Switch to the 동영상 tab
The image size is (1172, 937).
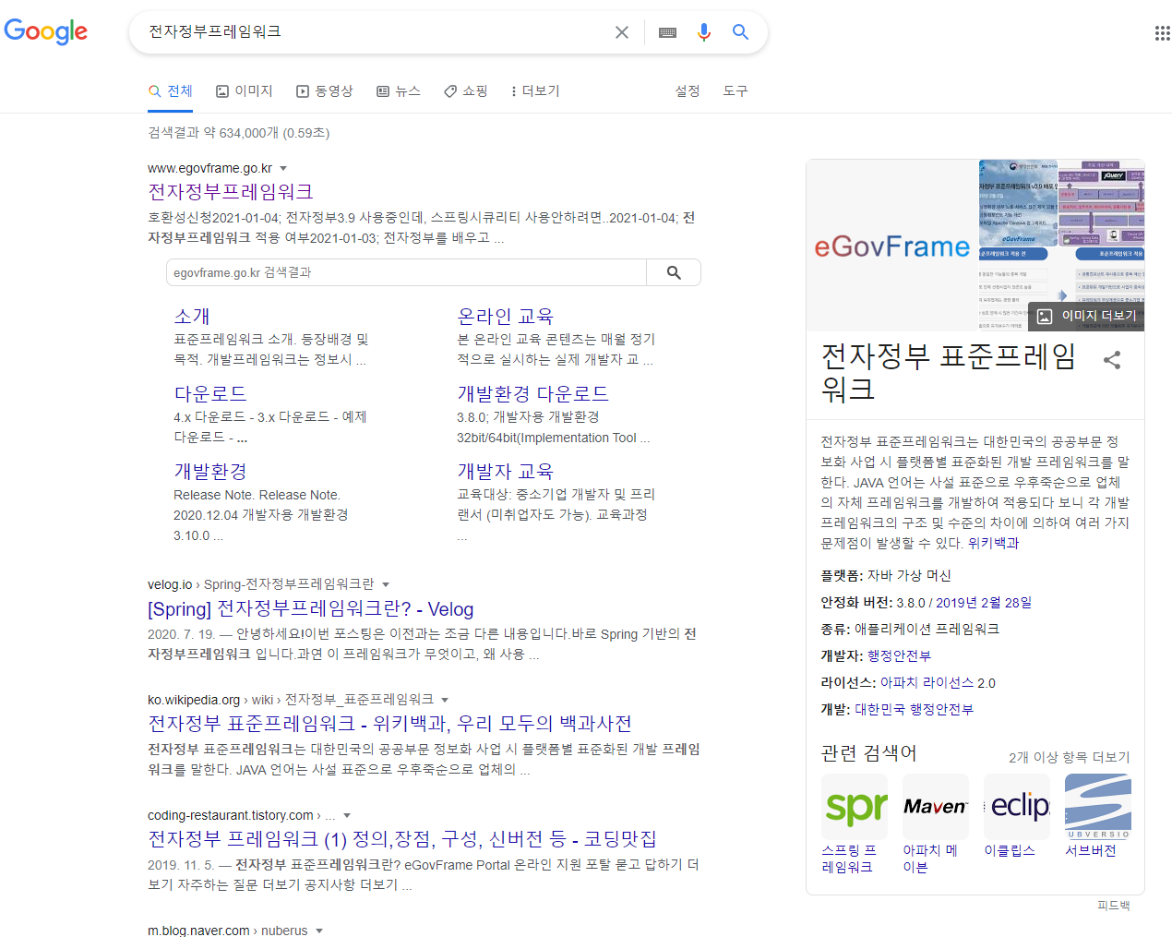pyautogui.click(x=325, y=90)
